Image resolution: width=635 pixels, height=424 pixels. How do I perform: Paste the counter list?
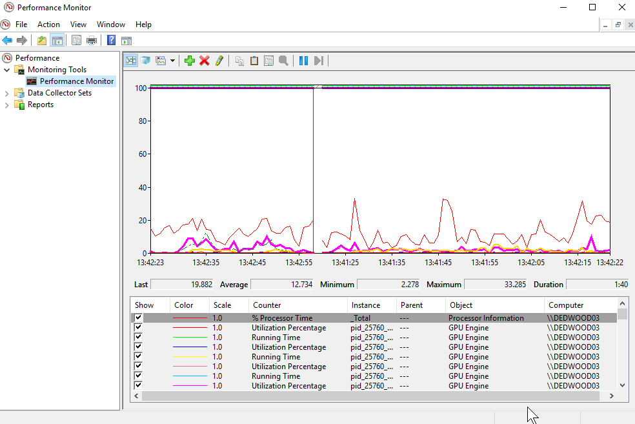[254, 60]
